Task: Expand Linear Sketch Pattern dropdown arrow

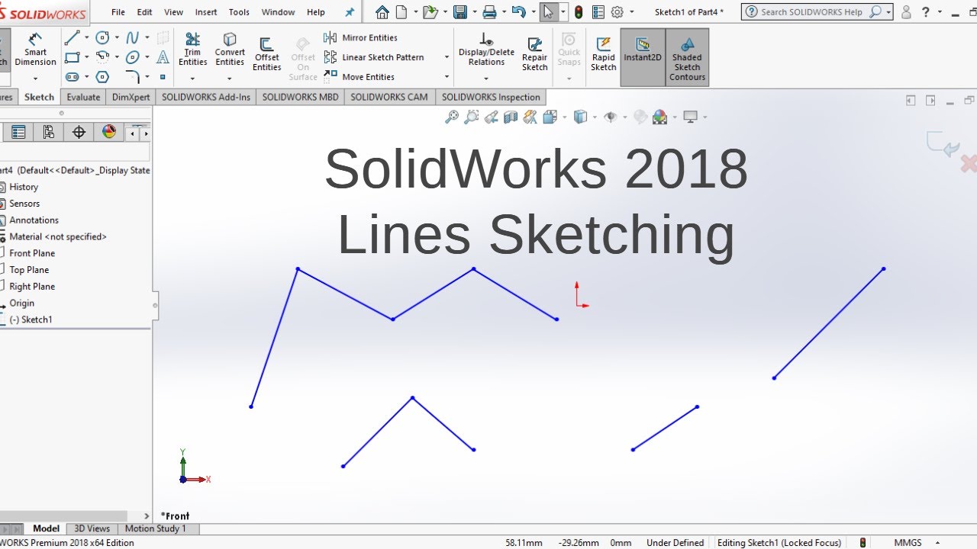Action: click(446, 57)
